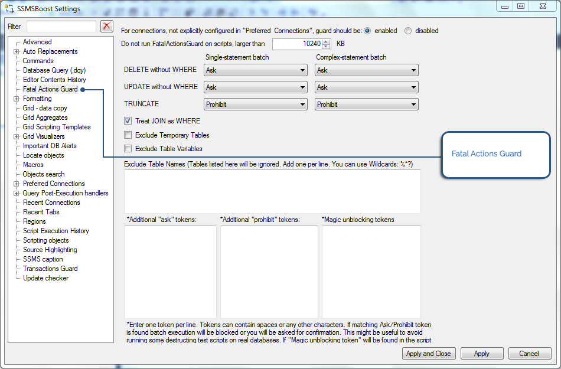561x369 pixels.
Task: Select Source Highlighting in the tree
Action: pos(50,250)
